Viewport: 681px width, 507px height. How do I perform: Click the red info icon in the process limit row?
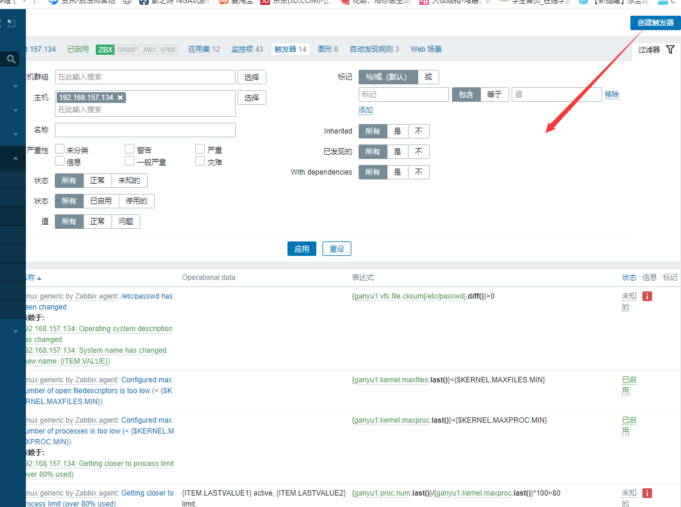click(x=647, y=493)
